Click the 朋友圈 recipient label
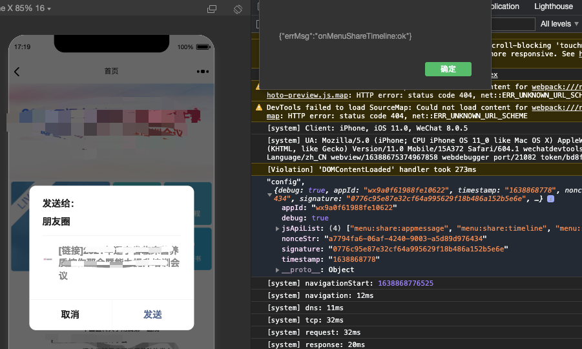 click(56, 221)
